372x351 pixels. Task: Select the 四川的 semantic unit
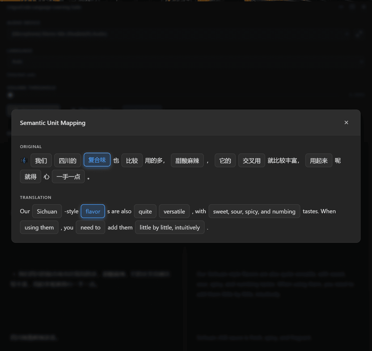pyautogui.click(x=67, y=161)
